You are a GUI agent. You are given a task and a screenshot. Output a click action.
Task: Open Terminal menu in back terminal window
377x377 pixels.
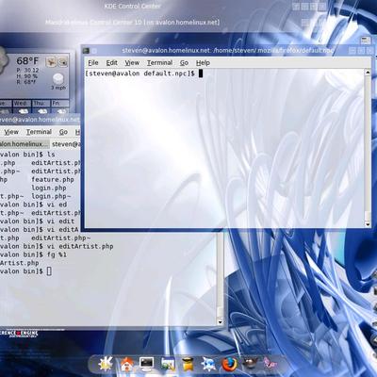(x=39, y=132)
